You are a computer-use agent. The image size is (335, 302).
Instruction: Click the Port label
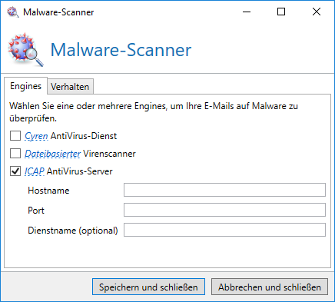click(36, 211)
